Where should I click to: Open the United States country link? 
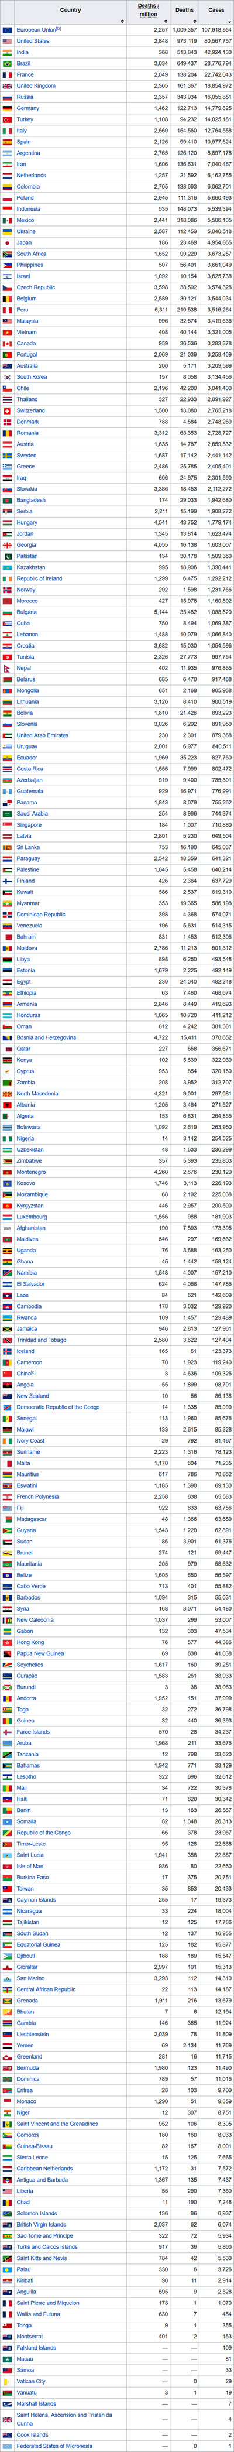(x=33, y=41)
